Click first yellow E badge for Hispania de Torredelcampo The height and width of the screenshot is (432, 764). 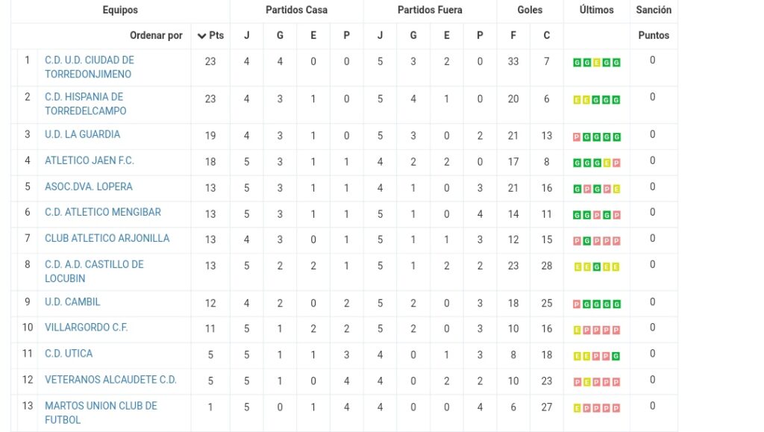coord(577,100)
